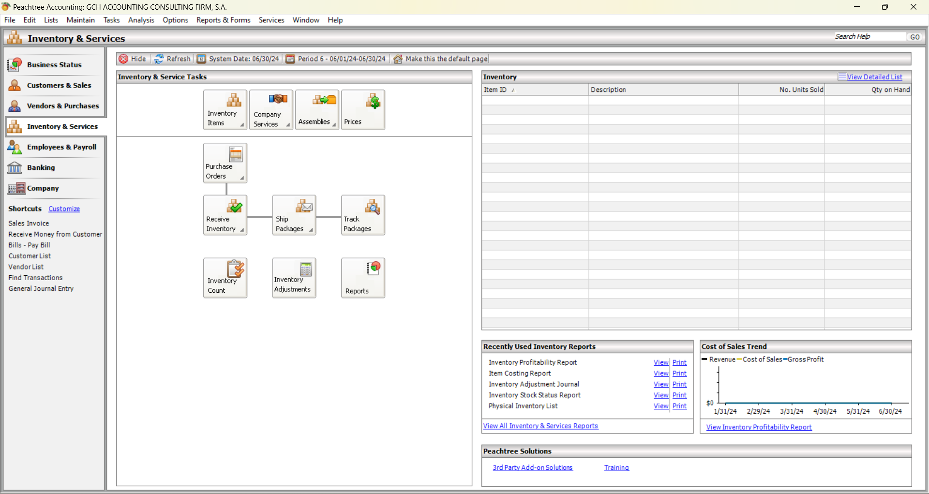Sort by the Qty on Hand column
This screenshot has height=494, width=929.
tap(868, 90)
